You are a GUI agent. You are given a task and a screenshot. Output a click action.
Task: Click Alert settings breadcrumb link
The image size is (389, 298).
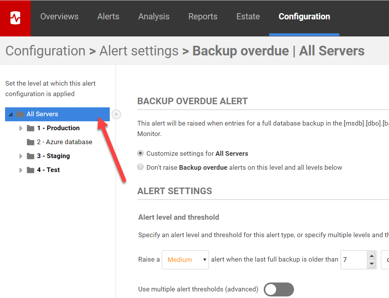(x=139, y=51)
